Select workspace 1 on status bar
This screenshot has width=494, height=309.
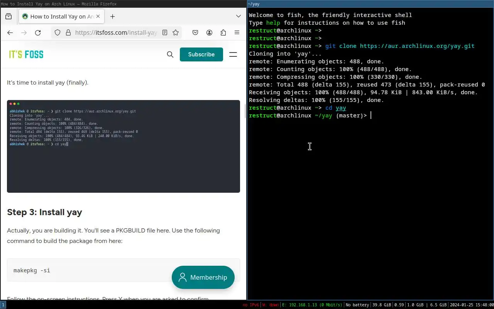point(3,305)
